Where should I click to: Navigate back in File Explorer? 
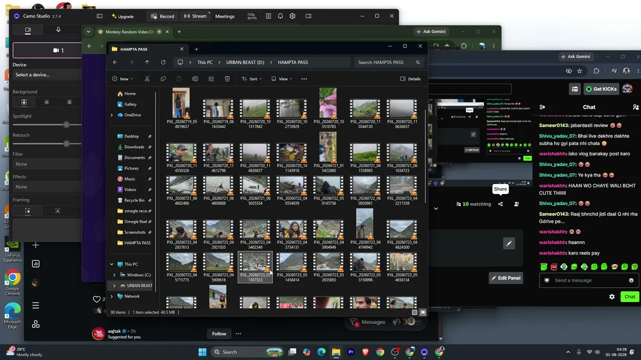tap(115, 62)
